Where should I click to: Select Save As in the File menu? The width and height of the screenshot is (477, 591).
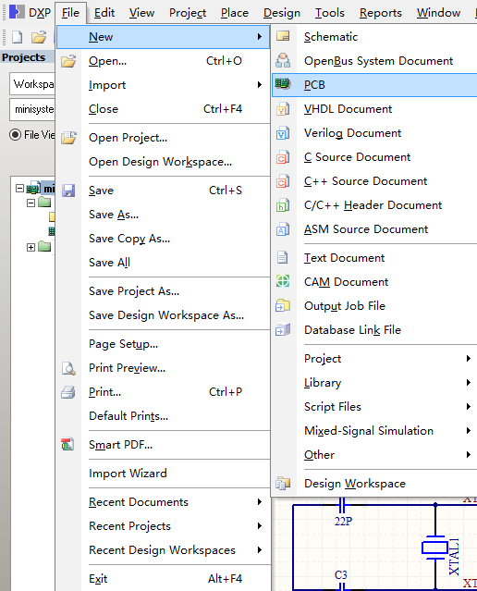(x=163, y=215)
